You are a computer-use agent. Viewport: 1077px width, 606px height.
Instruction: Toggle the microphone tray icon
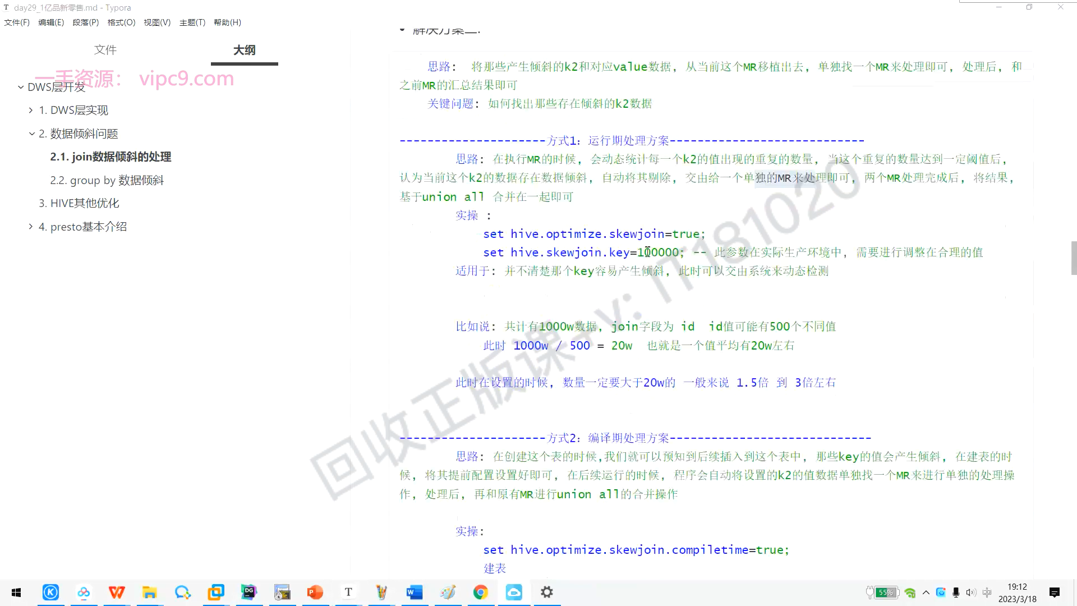click(x=956, y=593)
